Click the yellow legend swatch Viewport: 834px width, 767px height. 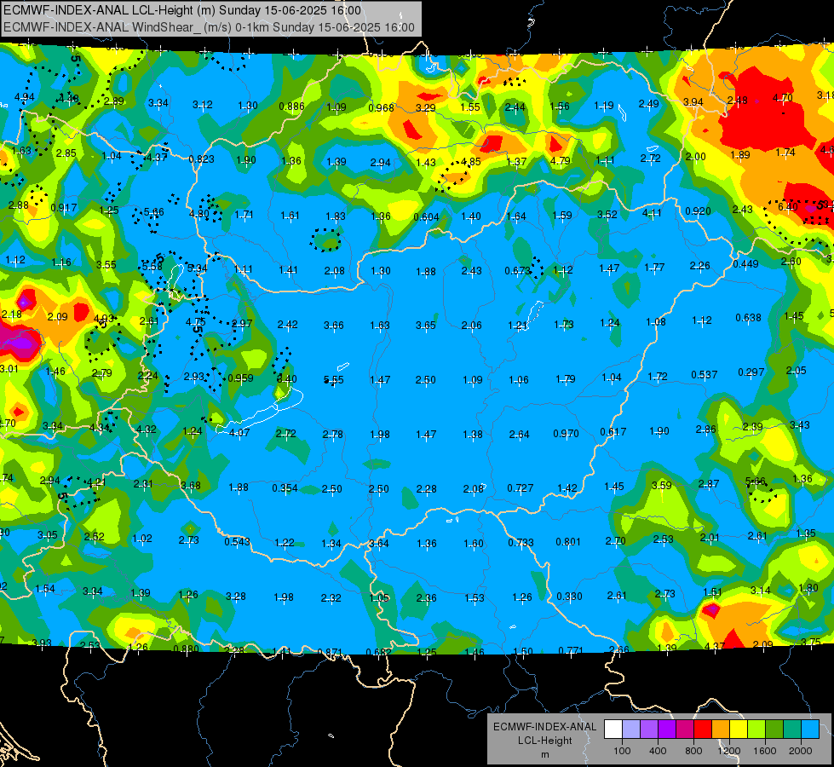pos(739,729)
